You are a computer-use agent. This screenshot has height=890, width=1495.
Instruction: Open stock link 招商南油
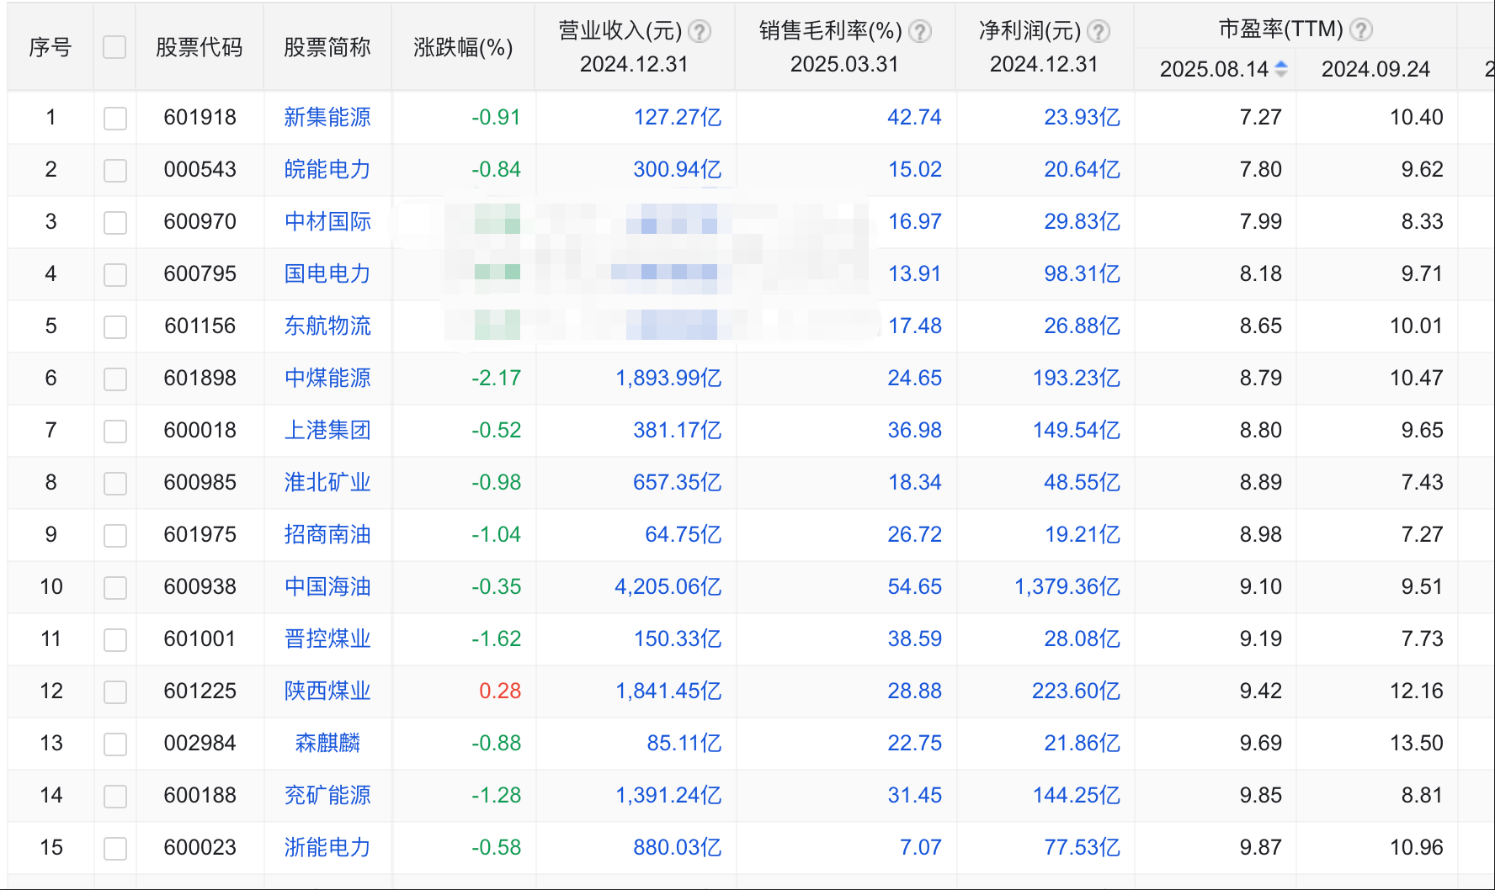click(x=327, y=534)
